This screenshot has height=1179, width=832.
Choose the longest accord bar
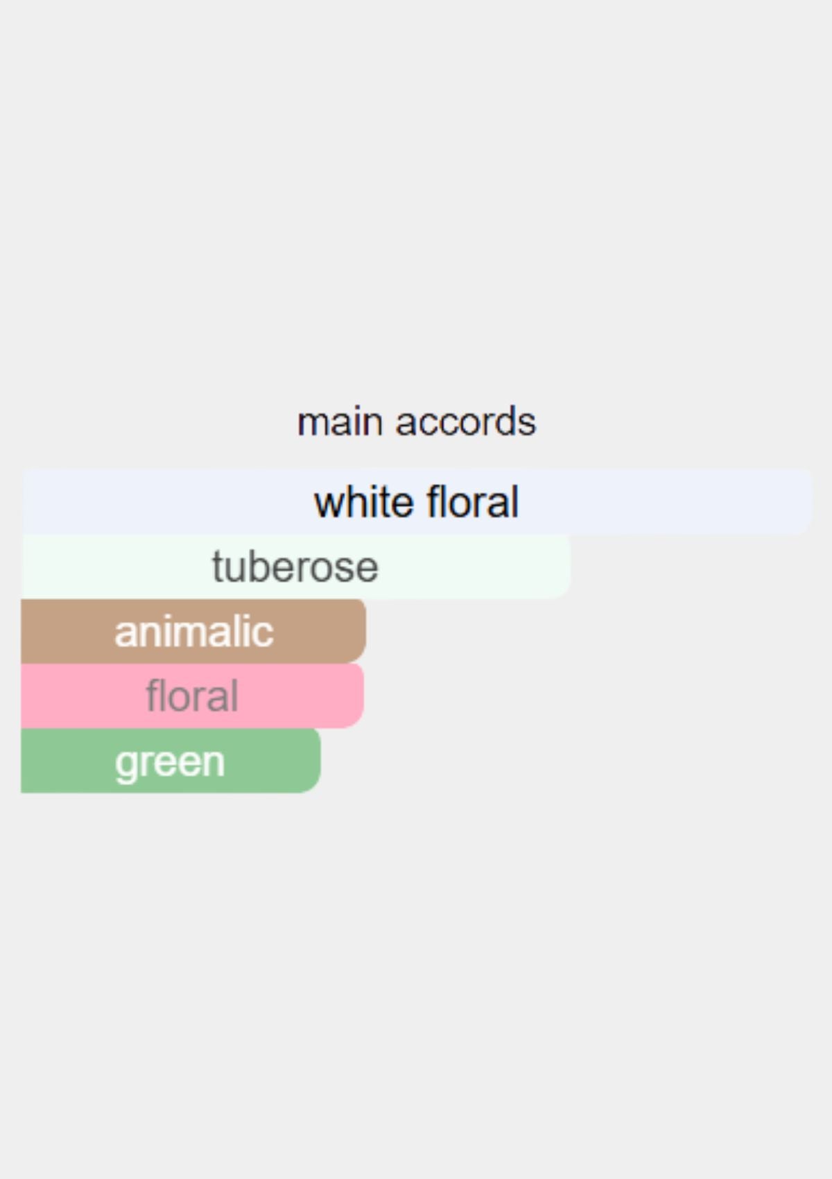click(x=417, y=501)
